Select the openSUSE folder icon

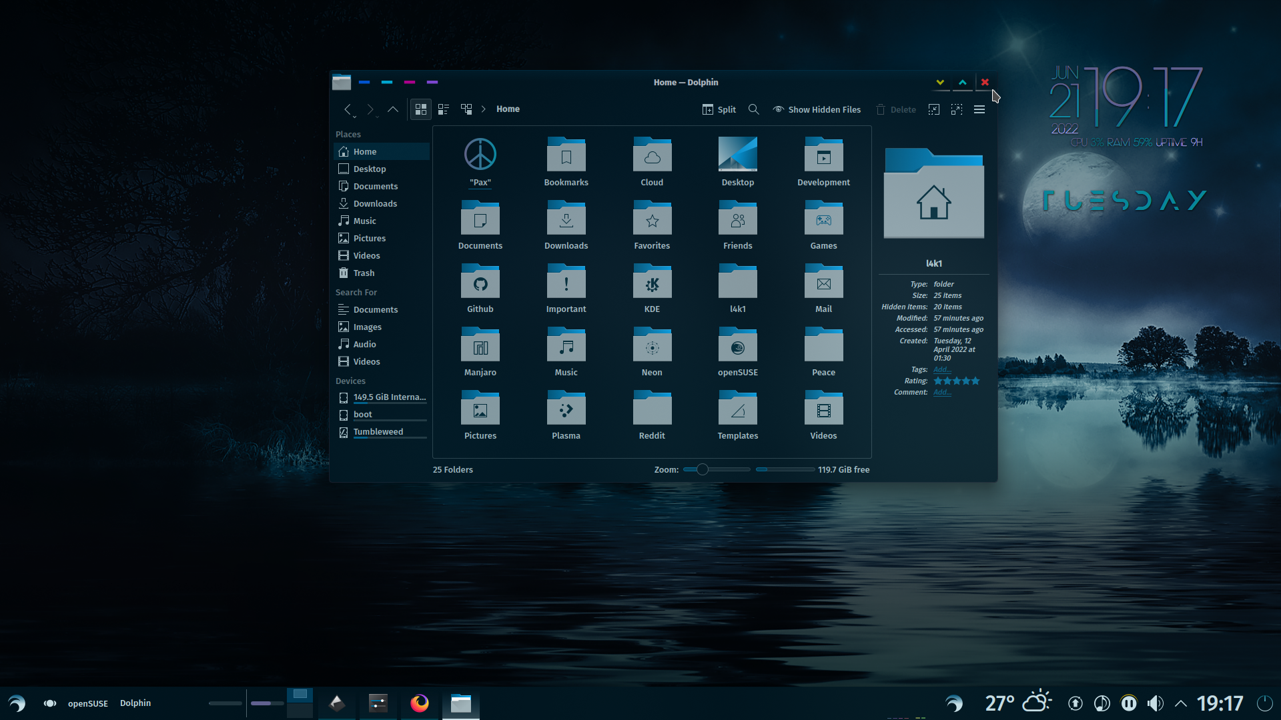point(738,345)
